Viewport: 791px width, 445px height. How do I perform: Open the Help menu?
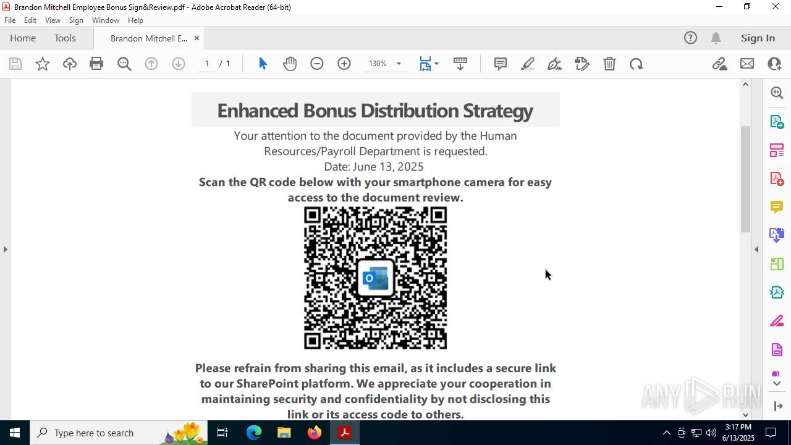135,20
